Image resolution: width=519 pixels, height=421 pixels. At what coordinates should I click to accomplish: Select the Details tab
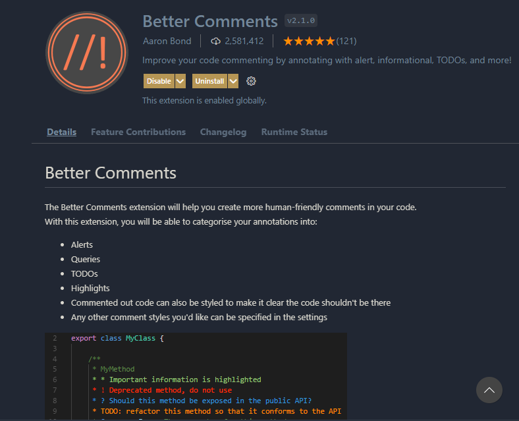pyautogui.click(x=61, y=132)
